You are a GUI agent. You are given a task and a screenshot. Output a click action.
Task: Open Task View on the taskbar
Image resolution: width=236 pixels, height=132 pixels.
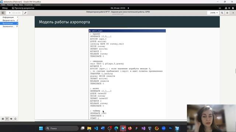pos(83,128)
